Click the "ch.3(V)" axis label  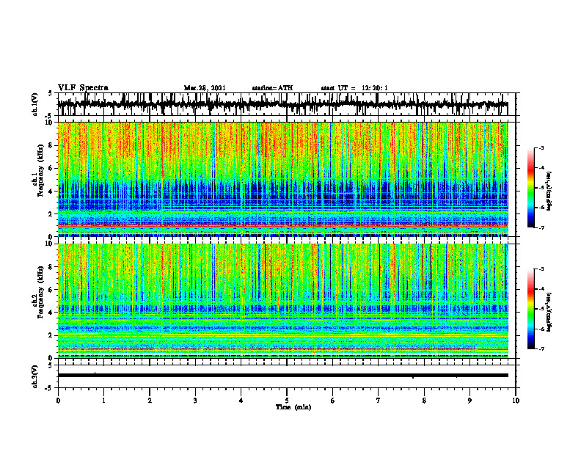[x=35, y=377]
